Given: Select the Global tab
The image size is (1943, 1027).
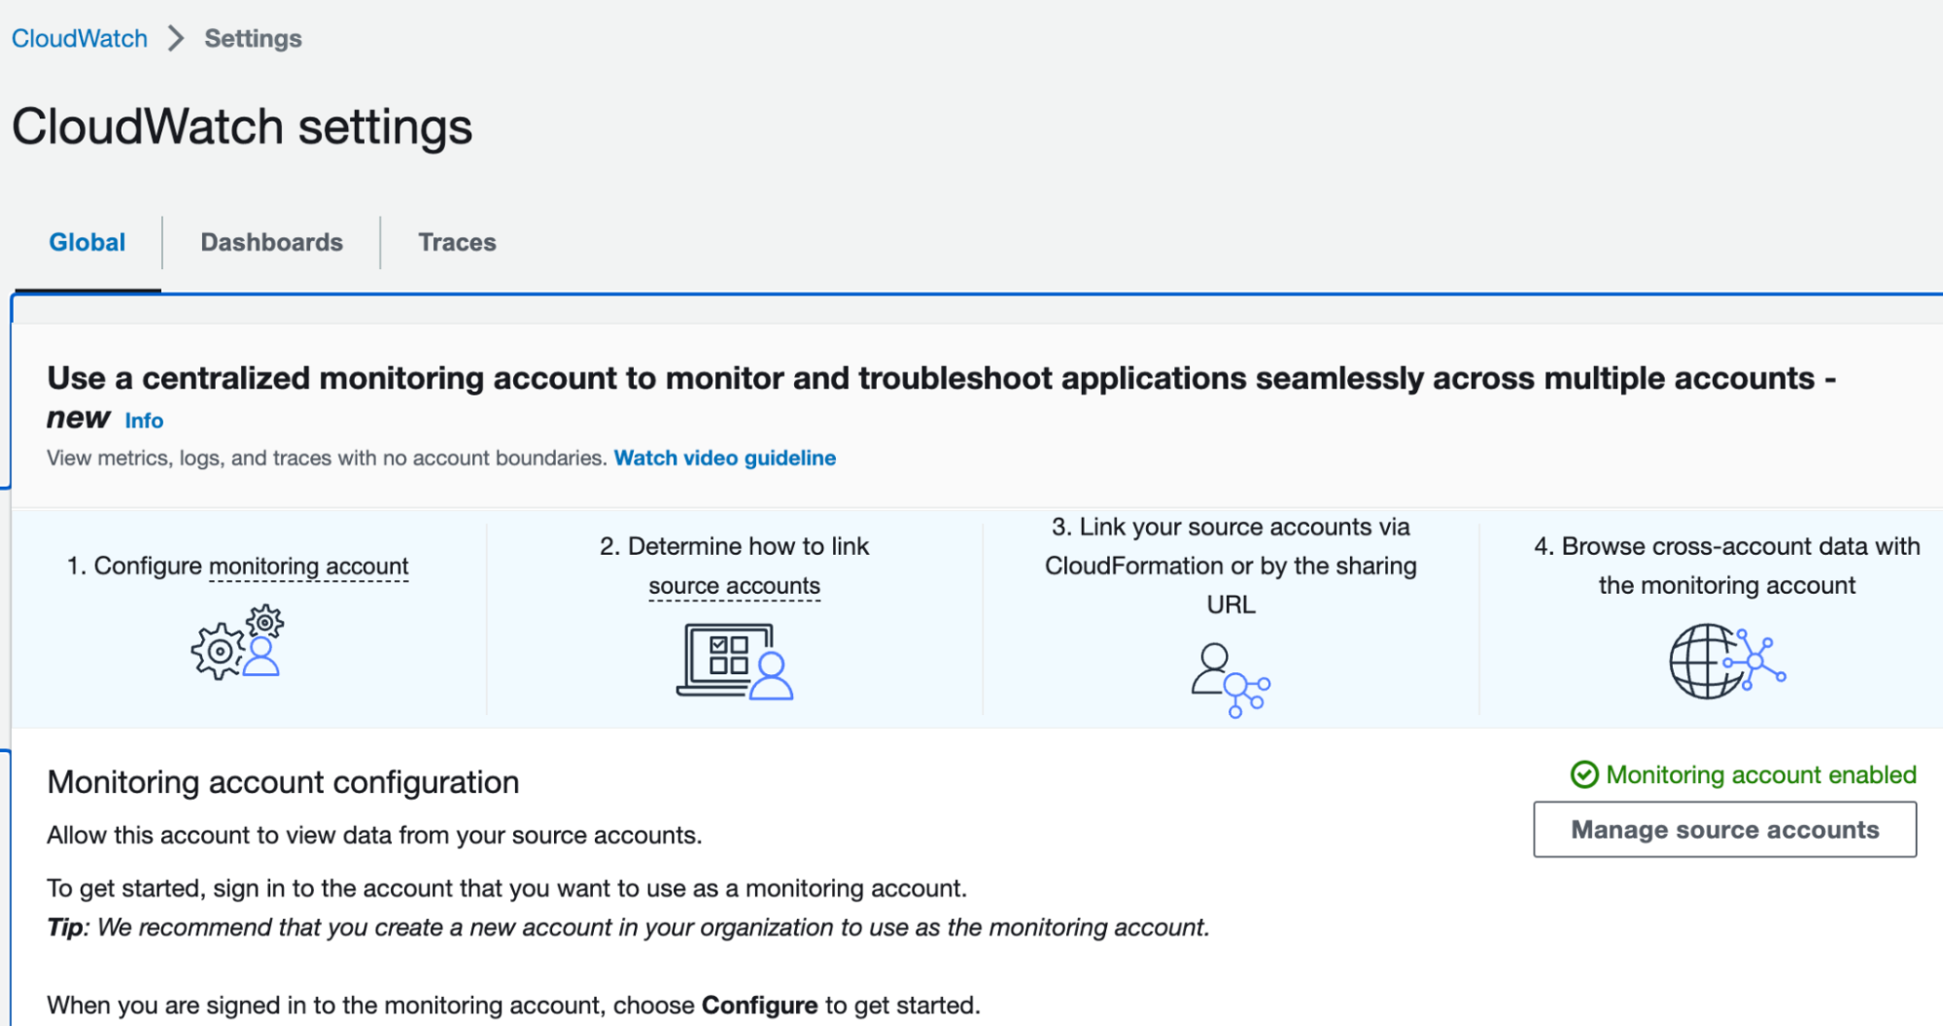Looking at the screenshot, I should (x=87, y=242).
